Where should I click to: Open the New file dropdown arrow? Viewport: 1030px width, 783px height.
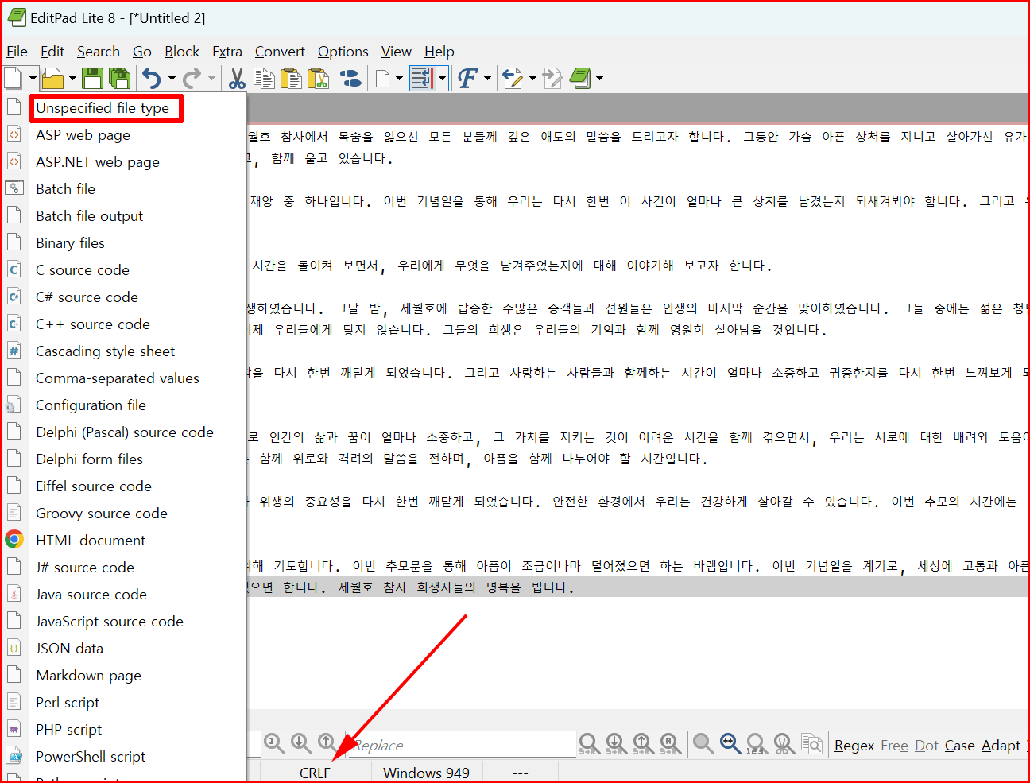click(33, 78)
